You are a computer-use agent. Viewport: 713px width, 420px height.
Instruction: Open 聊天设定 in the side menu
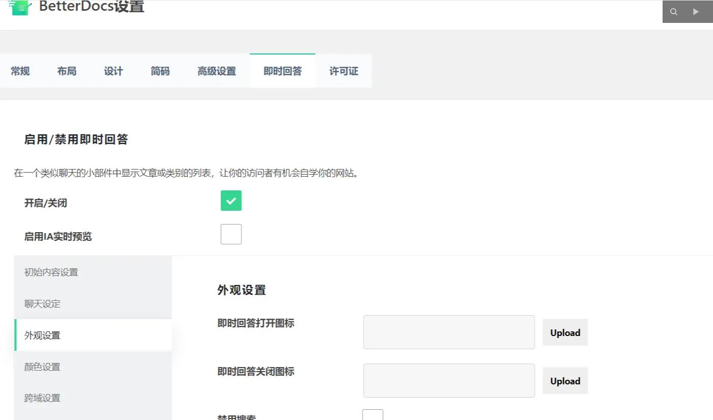pos(93,304)
